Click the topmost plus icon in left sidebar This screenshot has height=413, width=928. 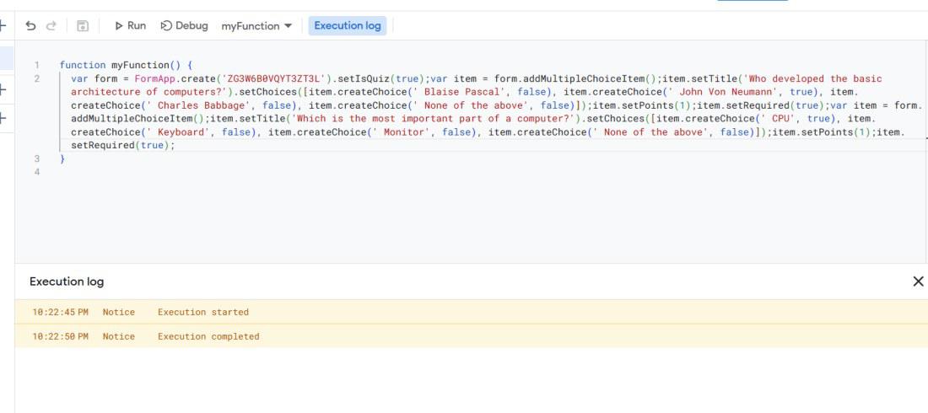3,26
